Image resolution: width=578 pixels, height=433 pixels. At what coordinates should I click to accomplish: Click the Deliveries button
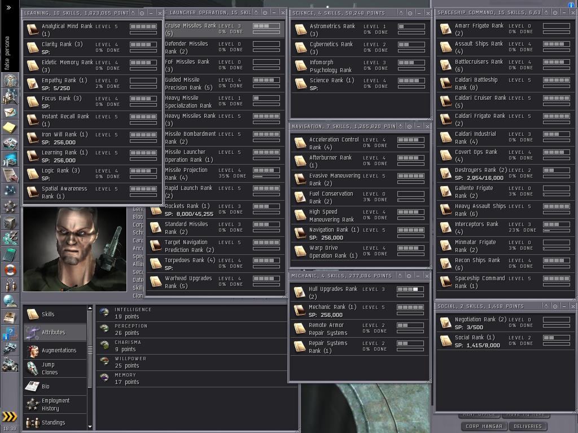click(x=528, y=426)
